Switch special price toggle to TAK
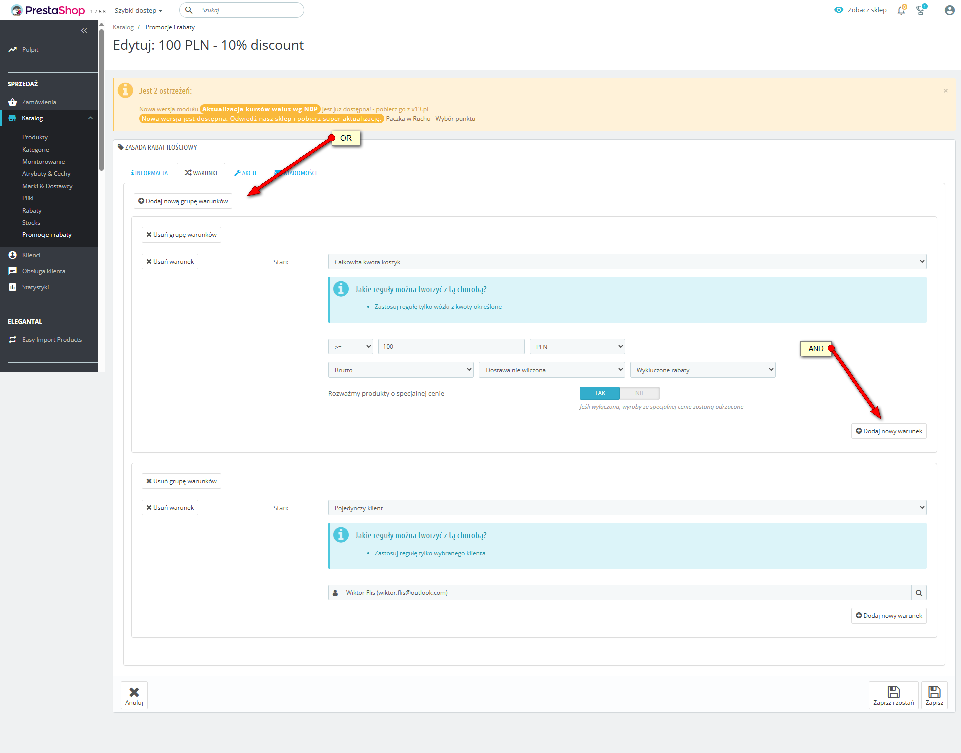Screen dimensions: 961x753 coord(600,393)
